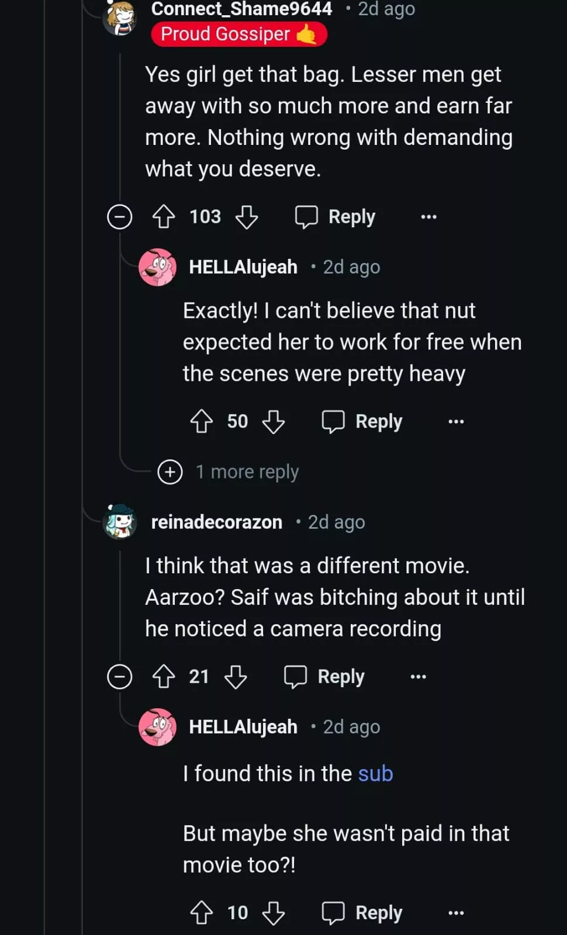Reply to reinadecorazon's comment
This screenshot has width=567, height=935.
coord(324,677)
